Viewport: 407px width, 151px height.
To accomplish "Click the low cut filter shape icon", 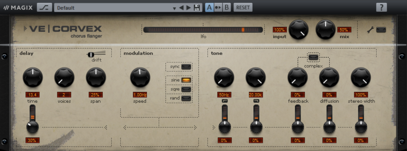I will [x=224, y=101].
